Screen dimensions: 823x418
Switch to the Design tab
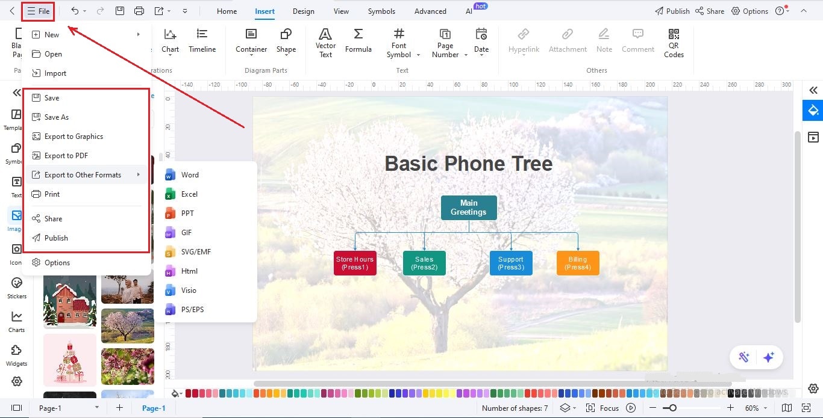(304, 11)
